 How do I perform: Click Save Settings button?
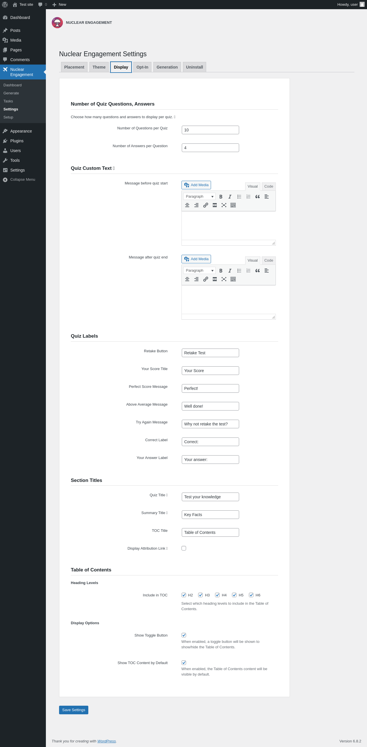pos(74,710)
